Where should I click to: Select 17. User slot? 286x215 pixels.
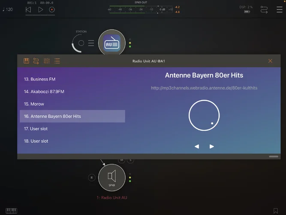pos(72,129)
